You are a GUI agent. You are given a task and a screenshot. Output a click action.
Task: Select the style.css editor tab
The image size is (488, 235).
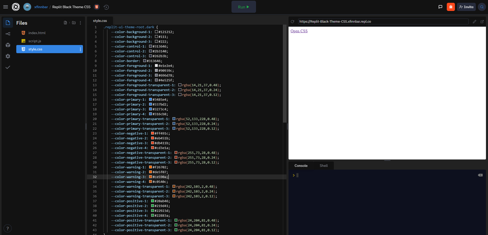tap(100, 21)
